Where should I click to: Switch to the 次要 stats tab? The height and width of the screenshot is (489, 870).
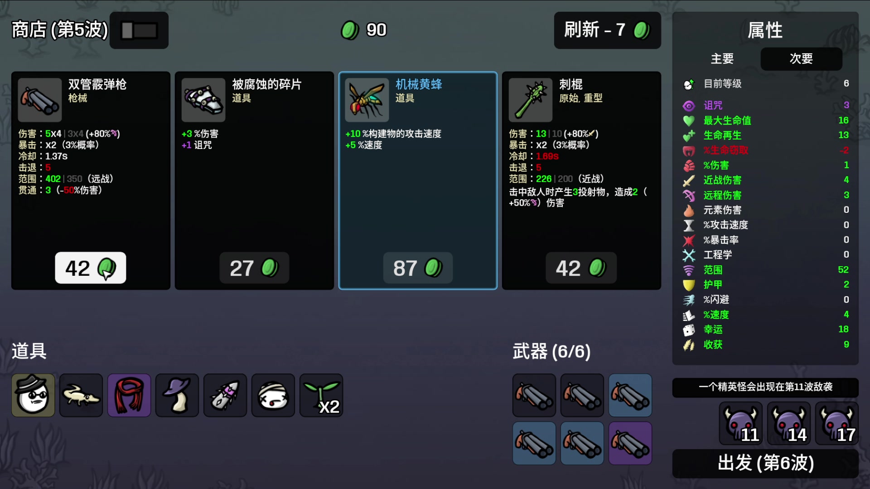tap(801, 59)
